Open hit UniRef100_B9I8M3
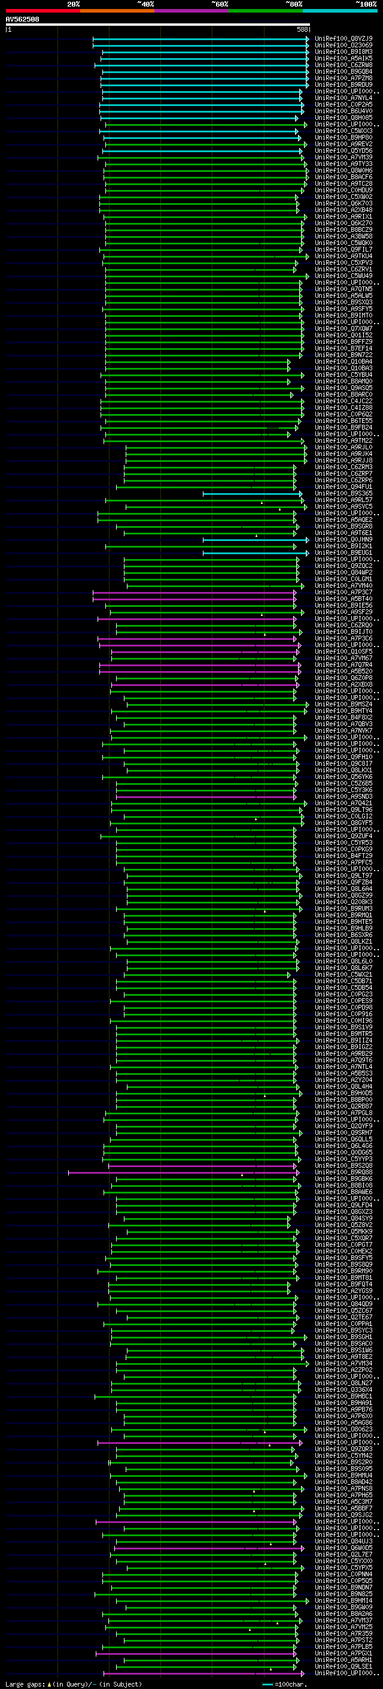This screenshot has width=383, height=1689. tap(344, 52)
